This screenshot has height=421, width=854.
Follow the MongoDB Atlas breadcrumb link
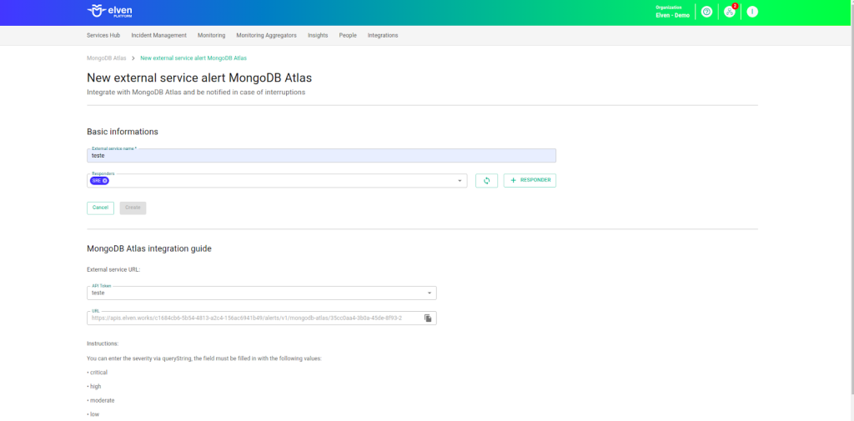[107, 58]
